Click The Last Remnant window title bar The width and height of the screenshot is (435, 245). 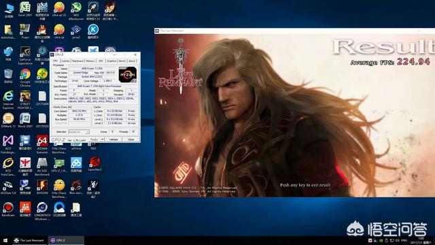(x=294, y=31)
